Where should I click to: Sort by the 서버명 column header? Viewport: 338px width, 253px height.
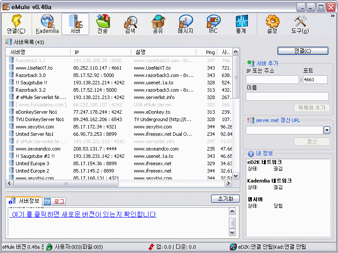[38, 52]
